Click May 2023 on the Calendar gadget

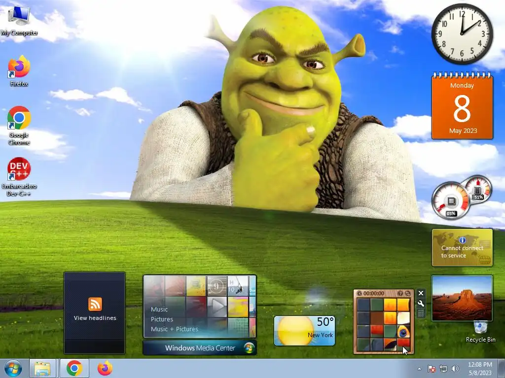tap(463, 131)
